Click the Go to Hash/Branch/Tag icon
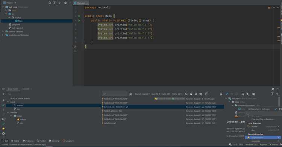Viewport: 282px width, 147px height. tap(201, 94)
